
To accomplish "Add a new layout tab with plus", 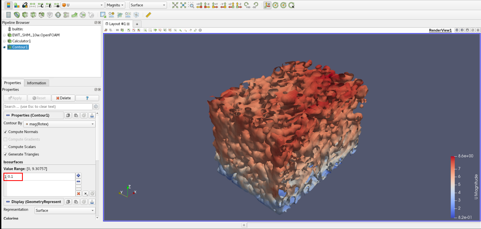I will pyautogui.click(x=137, y=24).
